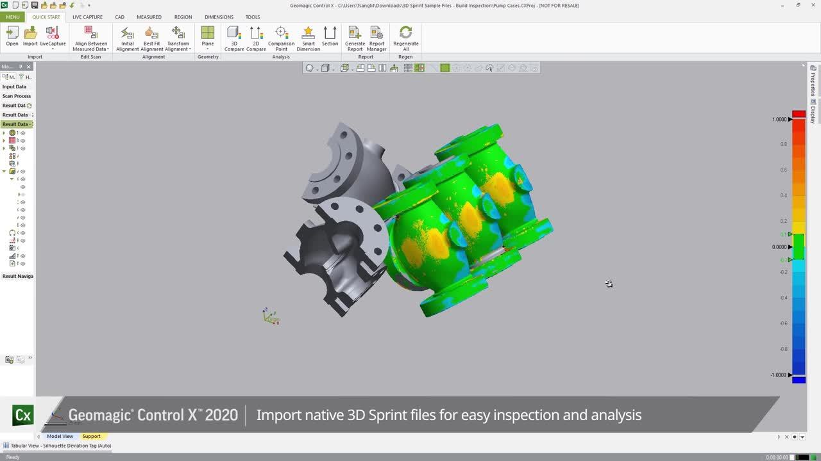
Task: Open the Report Manager
Action: coord(377,38)
